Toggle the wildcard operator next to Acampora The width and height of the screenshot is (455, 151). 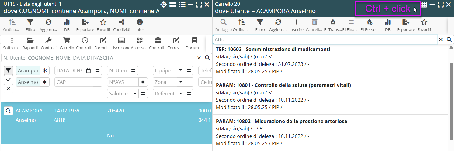tap(45, 71)
